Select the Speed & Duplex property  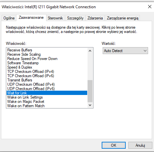[x=47, y=67]
